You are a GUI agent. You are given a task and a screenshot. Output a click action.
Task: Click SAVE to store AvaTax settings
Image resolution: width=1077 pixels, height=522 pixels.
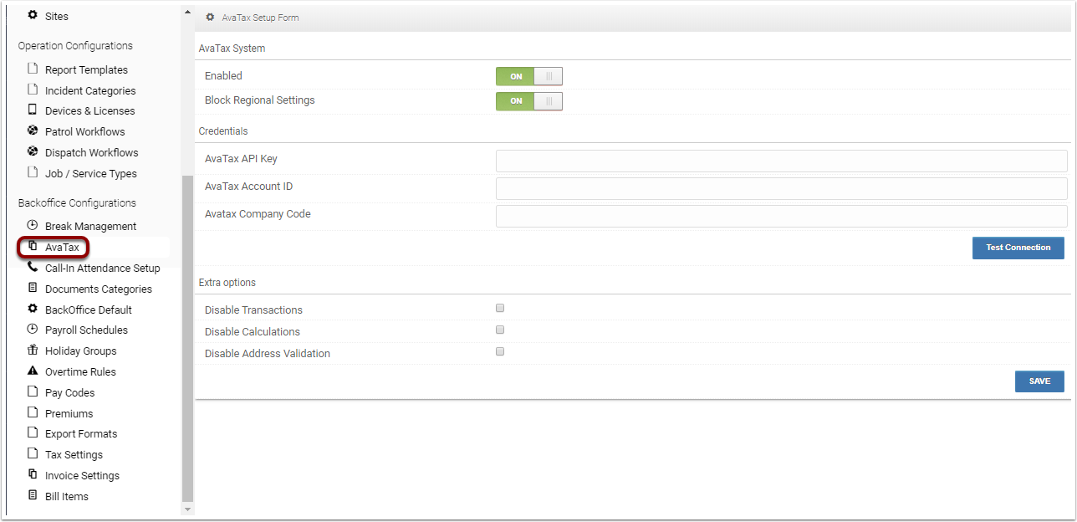pyautogui.click(x=1039, y=381)
